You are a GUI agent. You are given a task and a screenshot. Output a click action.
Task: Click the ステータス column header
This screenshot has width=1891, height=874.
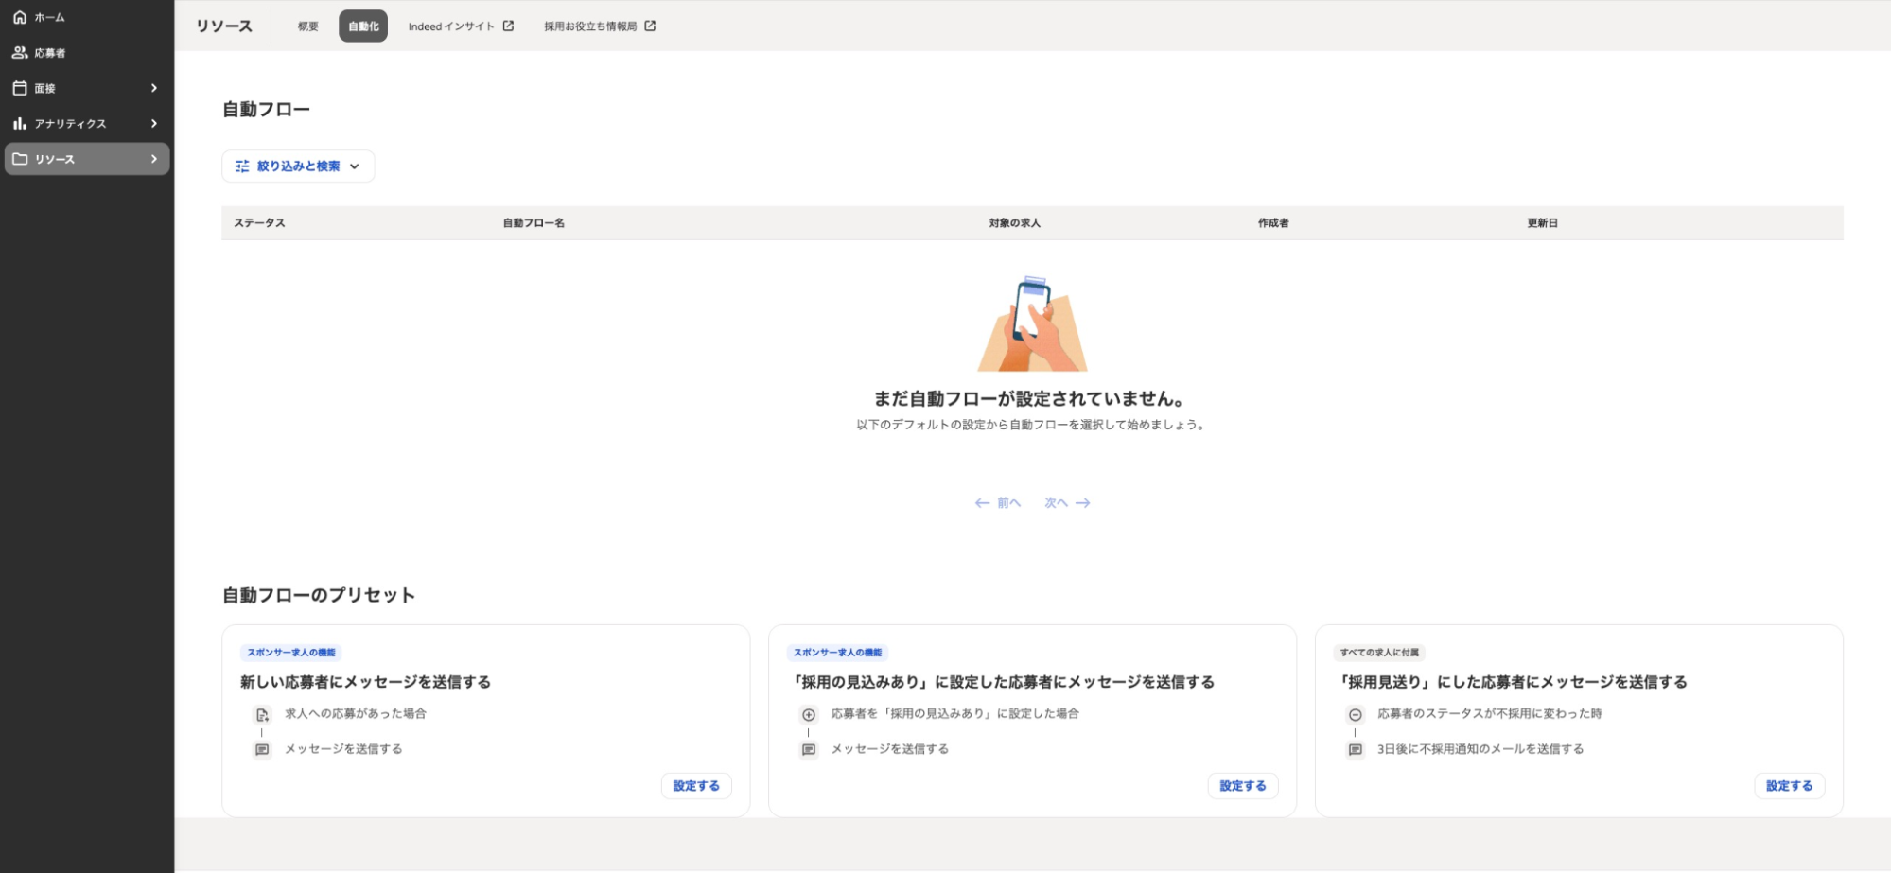(x=259, y=223)
